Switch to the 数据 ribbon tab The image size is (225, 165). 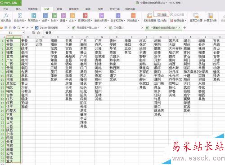(59, 9)
